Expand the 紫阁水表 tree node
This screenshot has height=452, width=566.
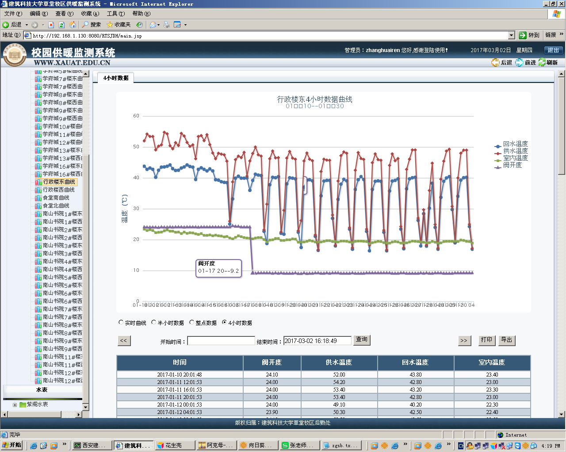point(15,405)
